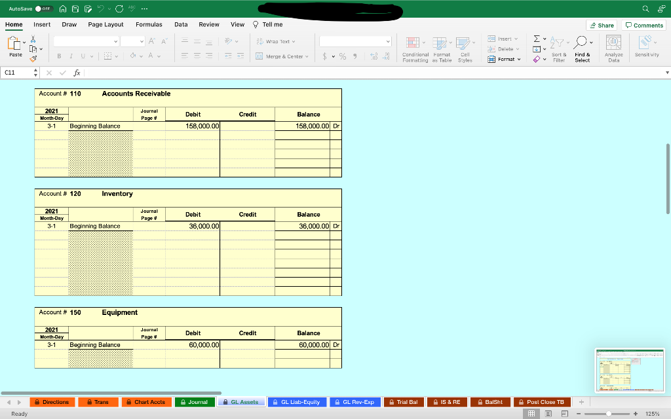Switch to the Formulas ribbon tab
The height and width of the screenshot is (419, 671).
(x=149, y=24)
